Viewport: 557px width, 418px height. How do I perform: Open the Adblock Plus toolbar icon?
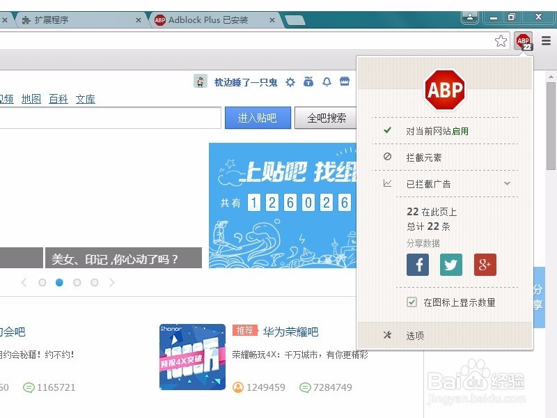[x=524, y=41]
